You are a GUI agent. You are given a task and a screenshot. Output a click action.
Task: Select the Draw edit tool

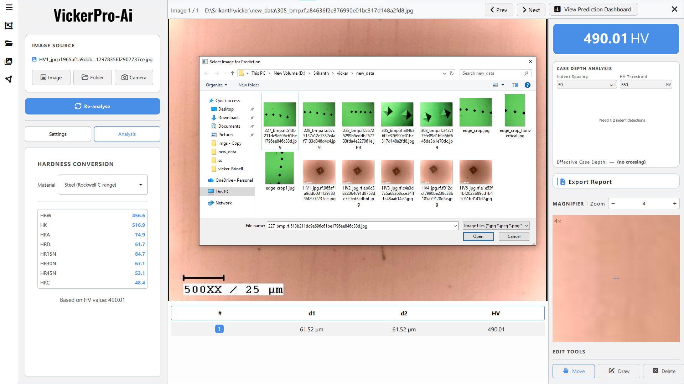click(x=619, y=371)
